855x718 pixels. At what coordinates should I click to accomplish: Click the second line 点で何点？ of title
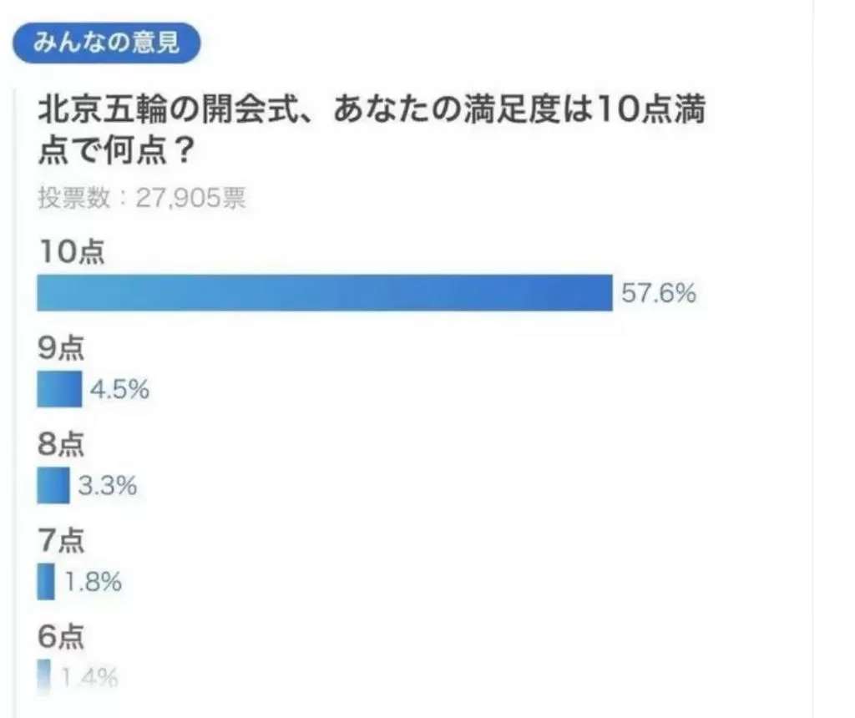(x=115, y=149)
